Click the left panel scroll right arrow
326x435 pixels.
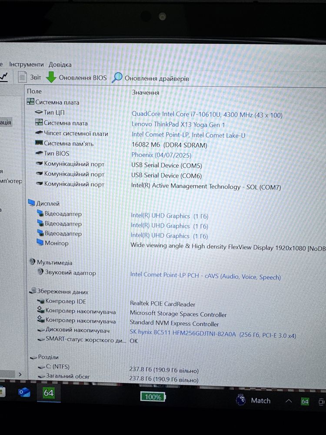point(20,374)
